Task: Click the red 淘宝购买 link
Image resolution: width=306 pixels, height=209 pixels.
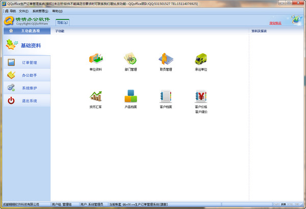Action: click(276, 23)
